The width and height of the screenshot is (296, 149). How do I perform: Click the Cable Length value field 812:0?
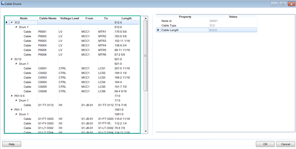233,30
